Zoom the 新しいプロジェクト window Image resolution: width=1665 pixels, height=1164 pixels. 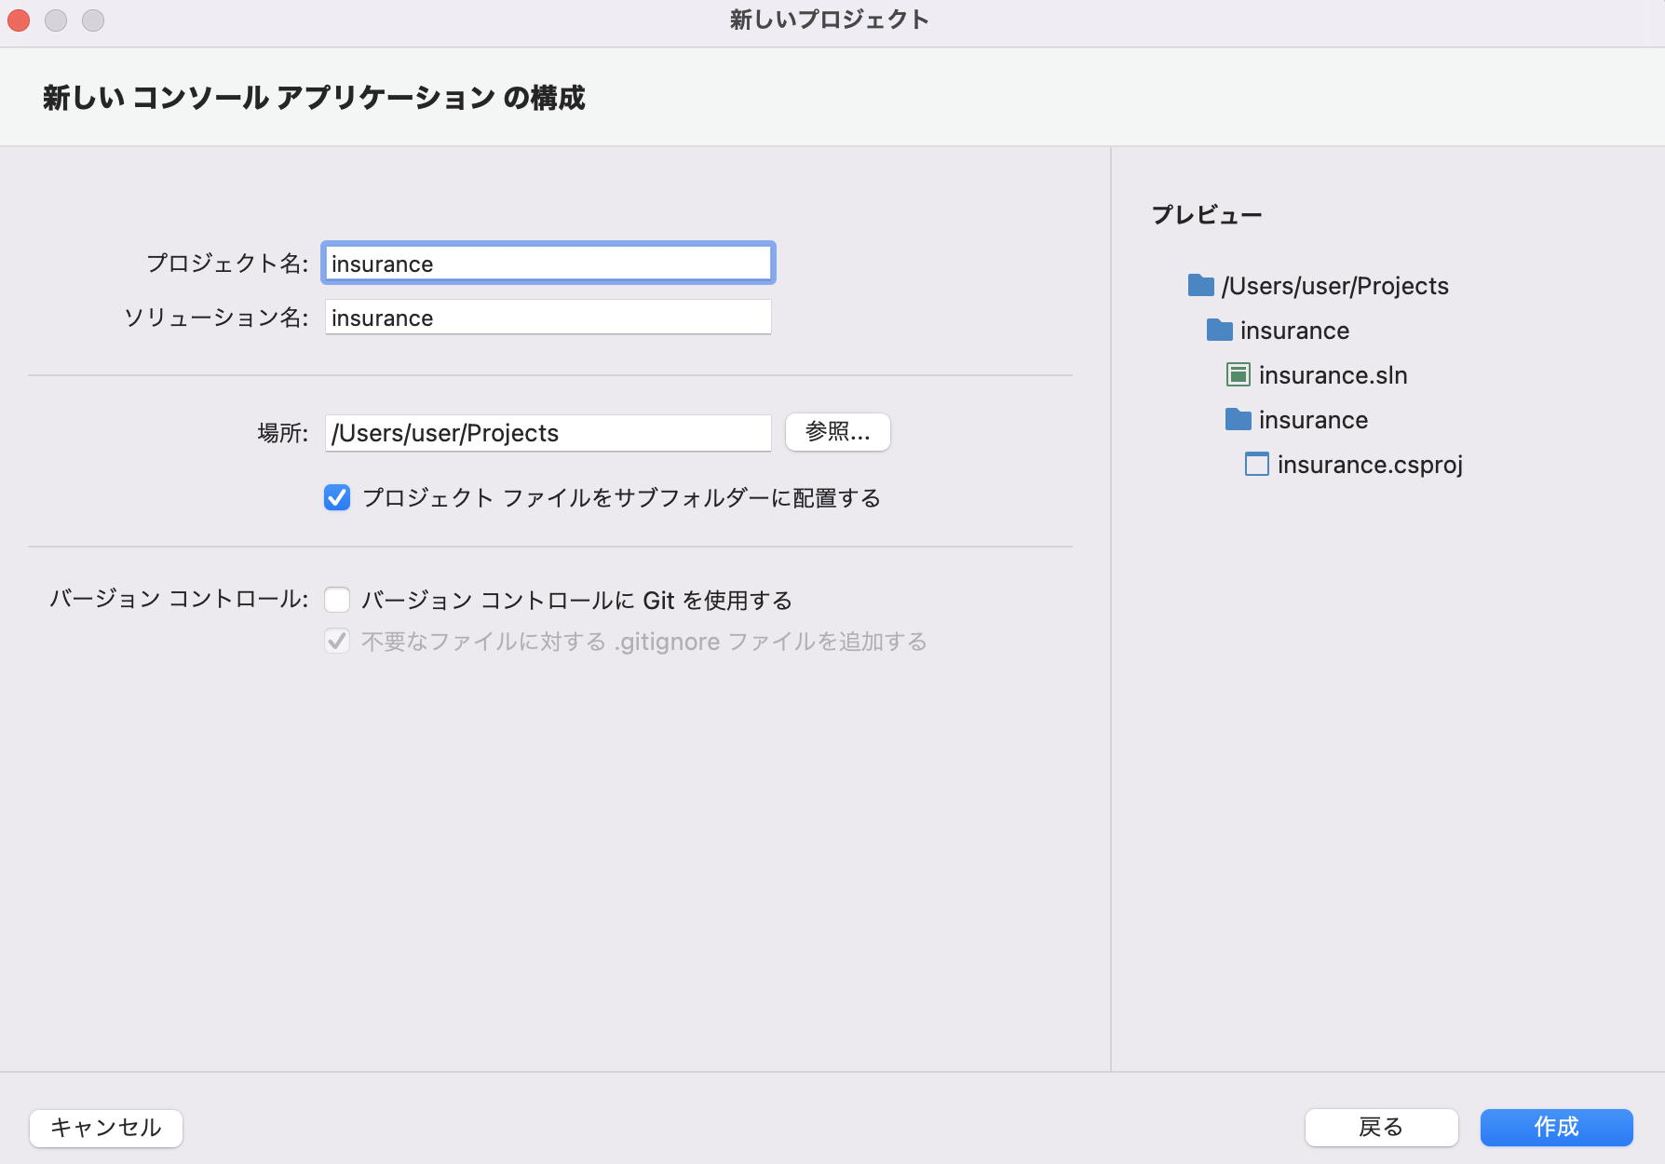tap(93, 20)
